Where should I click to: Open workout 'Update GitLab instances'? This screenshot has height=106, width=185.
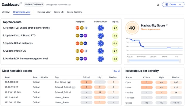pos(17,43)
